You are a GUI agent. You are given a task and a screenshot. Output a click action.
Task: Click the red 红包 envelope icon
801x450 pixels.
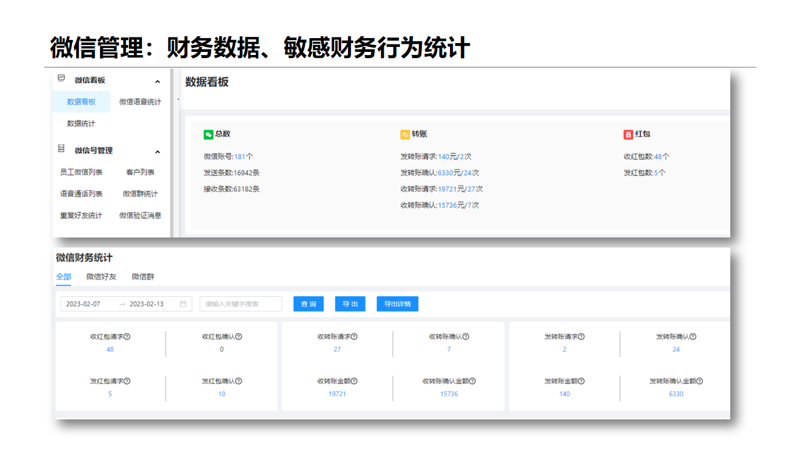tap(628, 134)
